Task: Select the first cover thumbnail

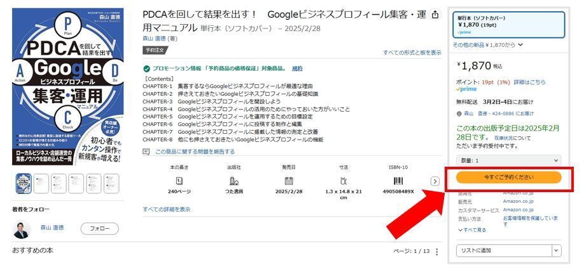Action: [24, 184]
